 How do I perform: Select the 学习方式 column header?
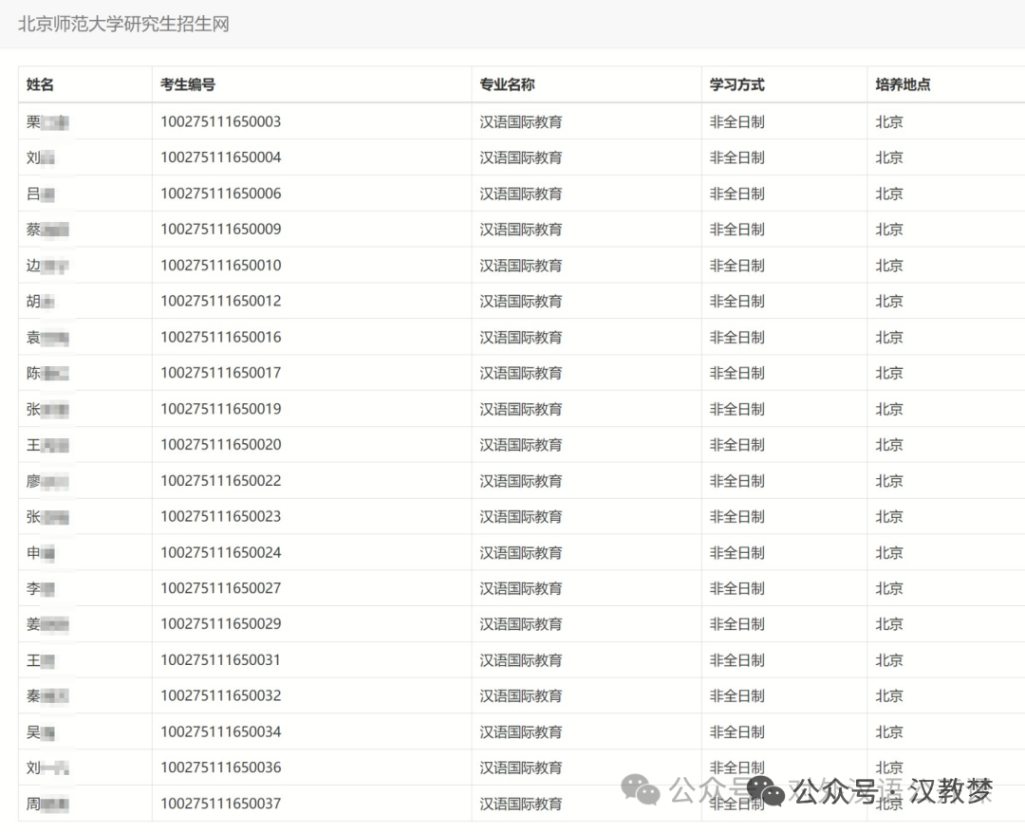(x=736, y=84)
